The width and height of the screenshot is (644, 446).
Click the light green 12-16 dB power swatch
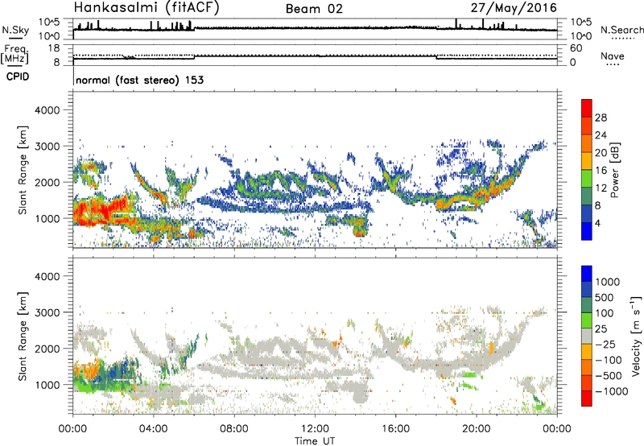click(587, 179)
